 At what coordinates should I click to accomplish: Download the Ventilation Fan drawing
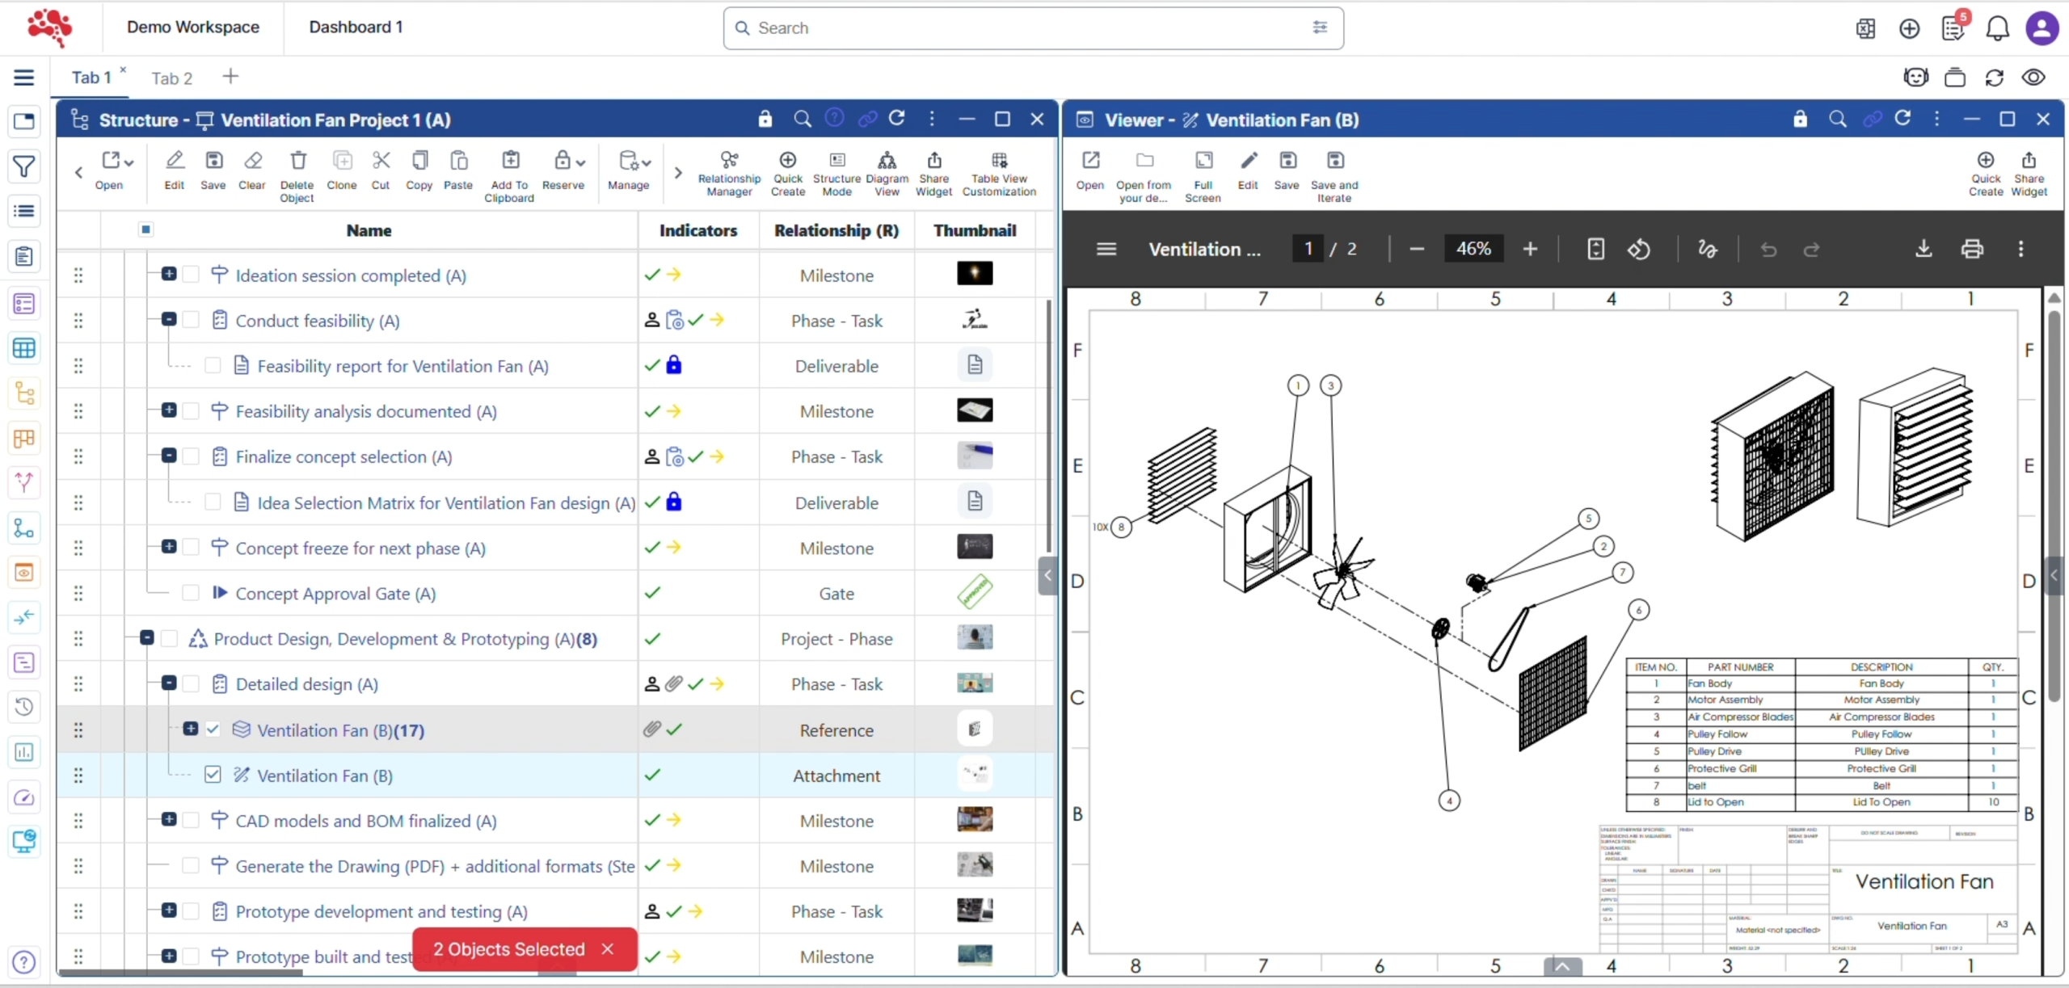[1924, 249]
